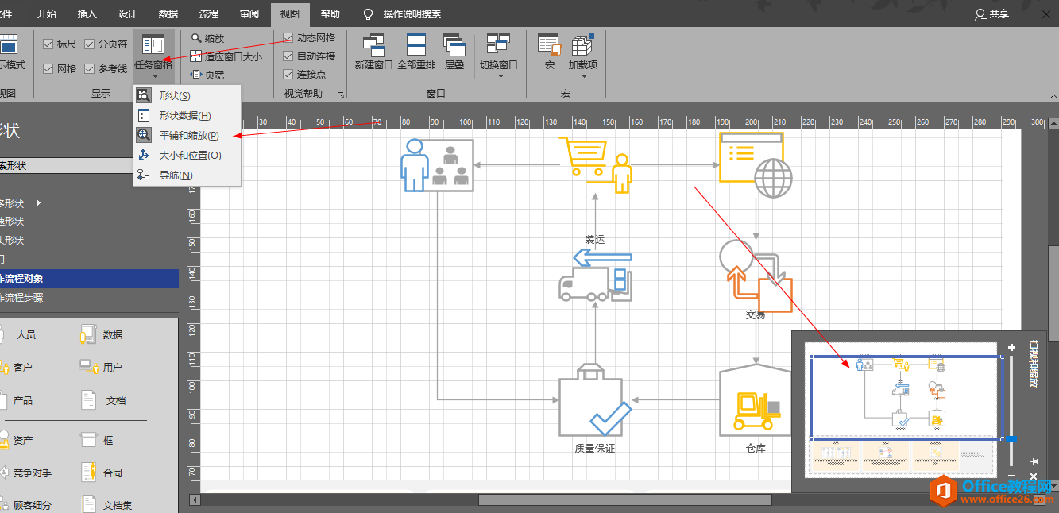Open the 宏 (Macros) icon
Image resolution: width=1059 pixels, height=513 pixels.
[x=549, y=44]
